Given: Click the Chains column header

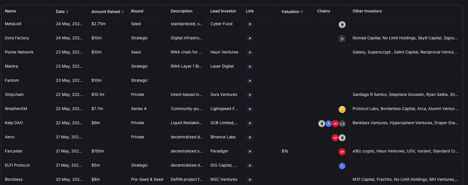Looking at the screenshot, I should click(323, 11).
